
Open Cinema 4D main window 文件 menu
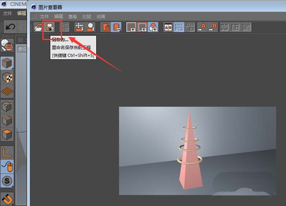(7, 13)
